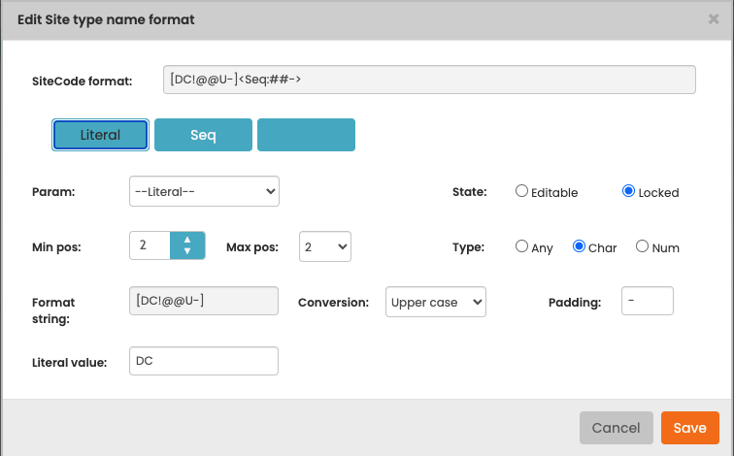Open the Param dropdown
Image resolution: width=734 pixels, height=456 pixels.
pos(204,191)
